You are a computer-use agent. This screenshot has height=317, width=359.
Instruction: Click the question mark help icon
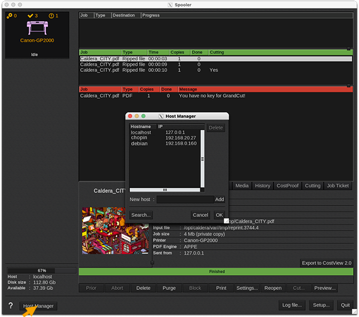pyautogui.click(x=10, y=306)
